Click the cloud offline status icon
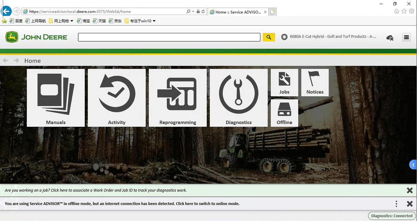Image resolution: width=417 pixels, height=221 pixels. pyautogui.click(x=390, y=38)
